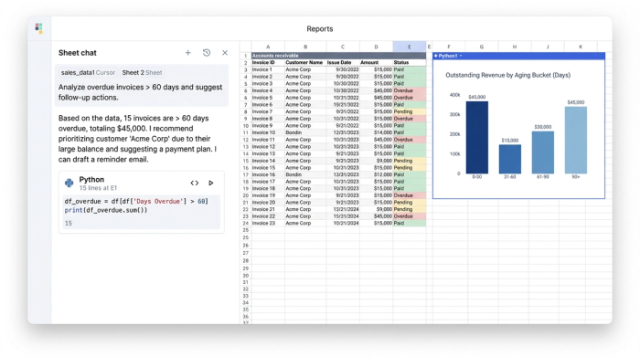Viewport: 640px width, 357px height.
Task: Open chat history clock icon
Action: click(207, 53)
